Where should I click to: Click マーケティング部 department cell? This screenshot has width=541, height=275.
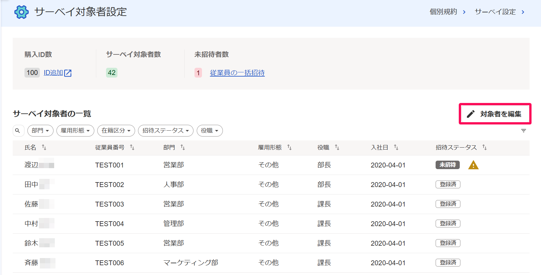191,263
